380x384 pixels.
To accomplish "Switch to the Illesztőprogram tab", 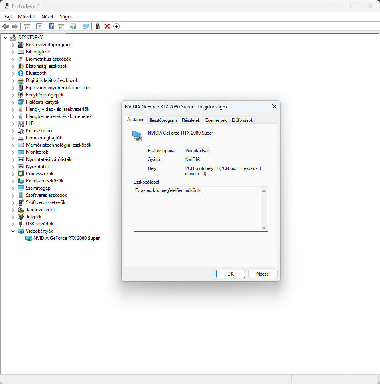I will pyautogui.click(x=163, y=120).
